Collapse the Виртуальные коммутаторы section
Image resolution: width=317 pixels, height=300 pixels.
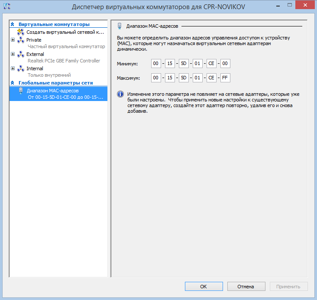[13, 24]
